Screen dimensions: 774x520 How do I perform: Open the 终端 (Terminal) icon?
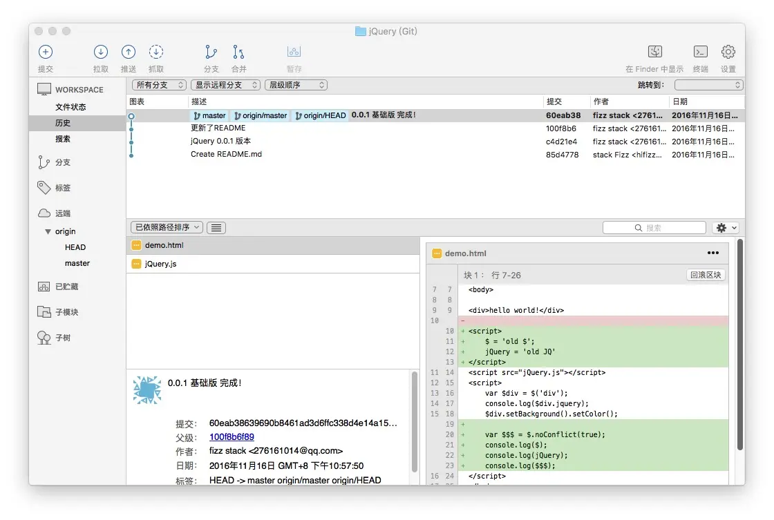point(701,52)
